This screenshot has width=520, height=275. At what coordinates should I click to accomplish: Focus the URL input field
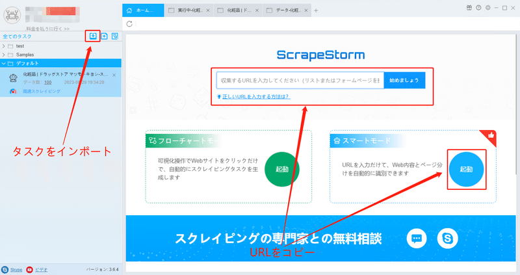coord(300,80)
